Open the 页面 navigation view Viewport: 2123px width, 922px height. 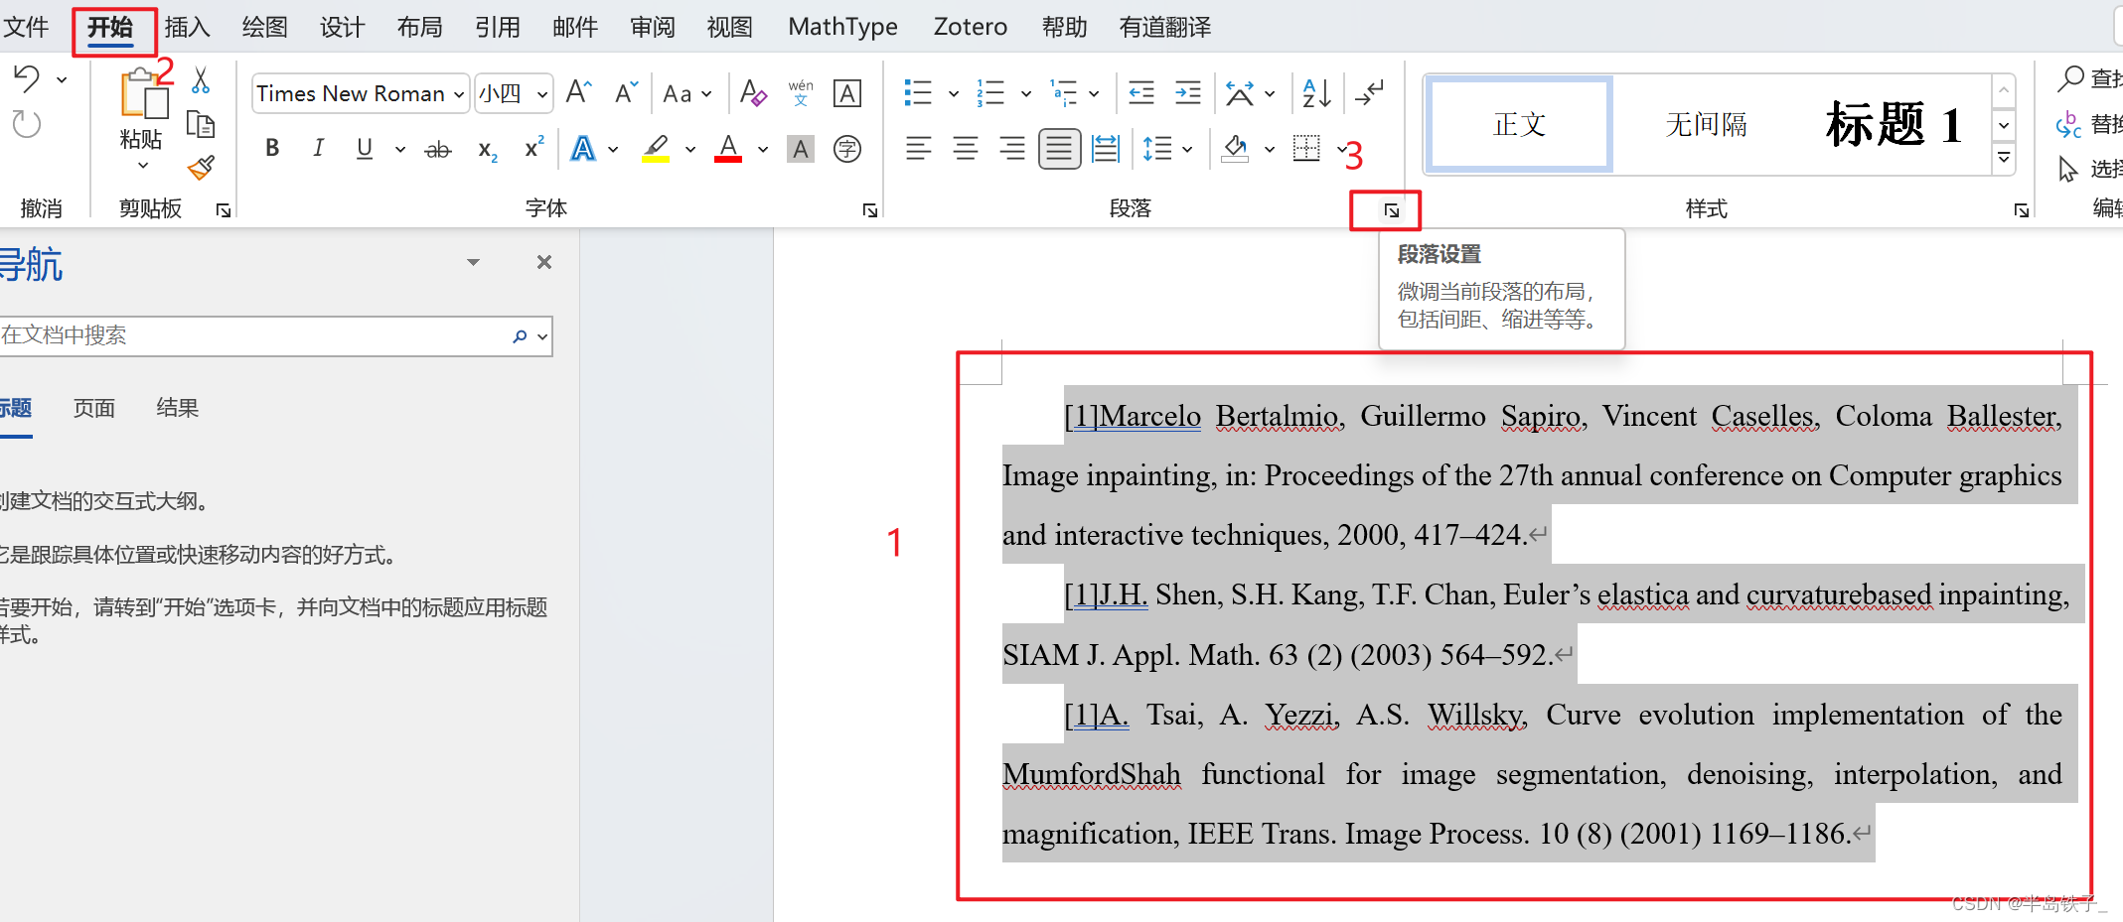coord(94,408)
